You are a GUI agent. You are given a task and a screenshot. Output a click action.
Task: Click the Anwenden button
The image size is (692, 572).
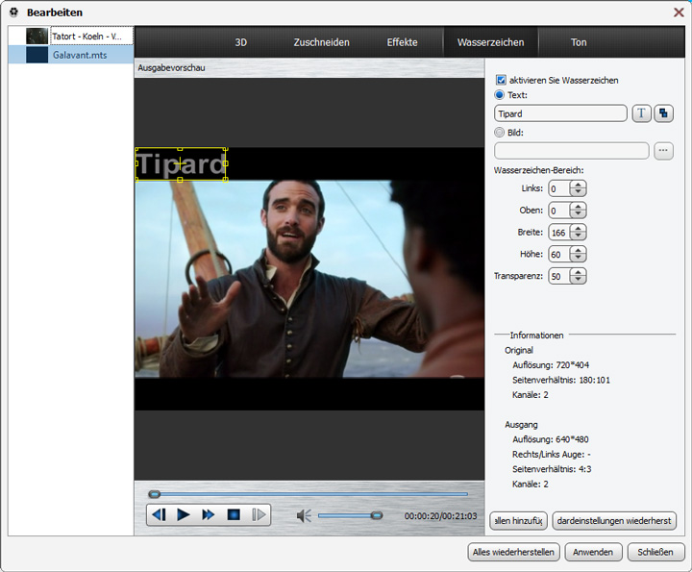[x=593, y=552]
